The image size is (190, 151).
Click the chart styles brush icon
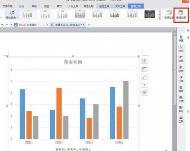(144, 77)
